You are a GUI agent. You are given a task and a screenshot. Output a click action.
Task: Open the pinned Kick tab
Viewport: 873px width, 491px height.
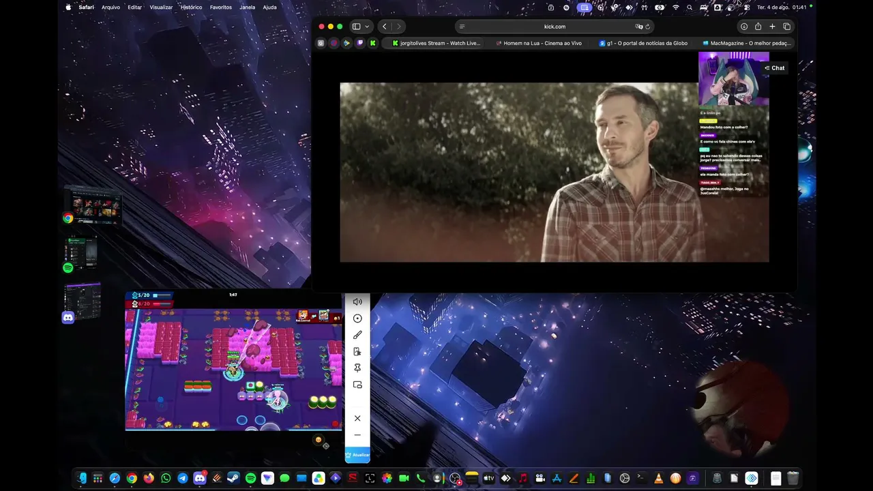372,43
